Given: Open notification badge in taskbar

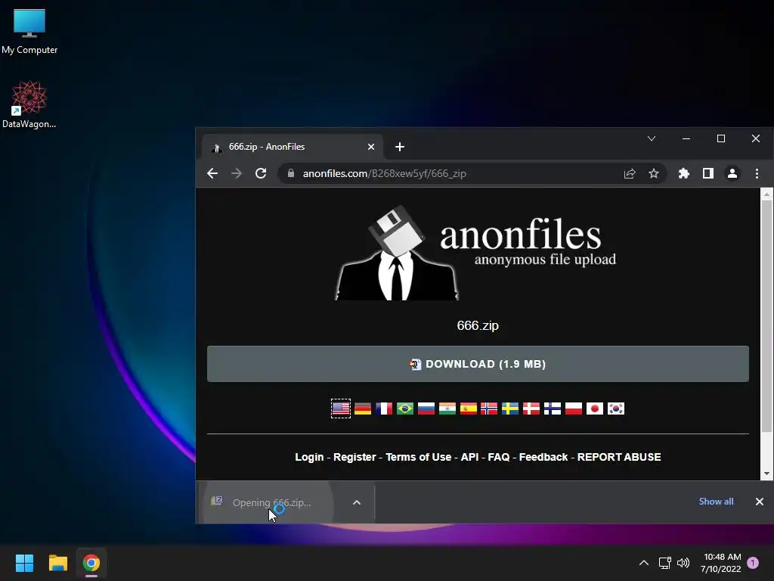Looking at the screenshot, I should (753, 563).
